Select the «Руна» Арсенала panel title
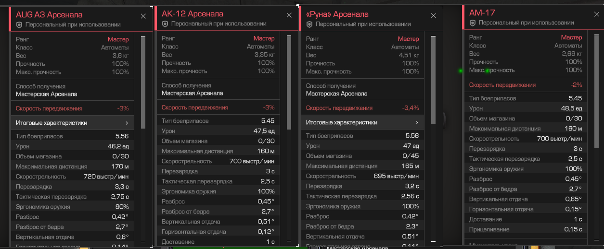Viewport: 604px width, 249px height. (337, 14)
